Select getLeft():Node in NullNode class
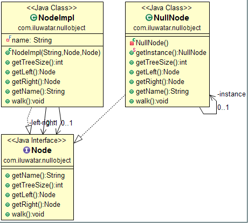The width and height of the screenshot is (248, 223). 157,72
